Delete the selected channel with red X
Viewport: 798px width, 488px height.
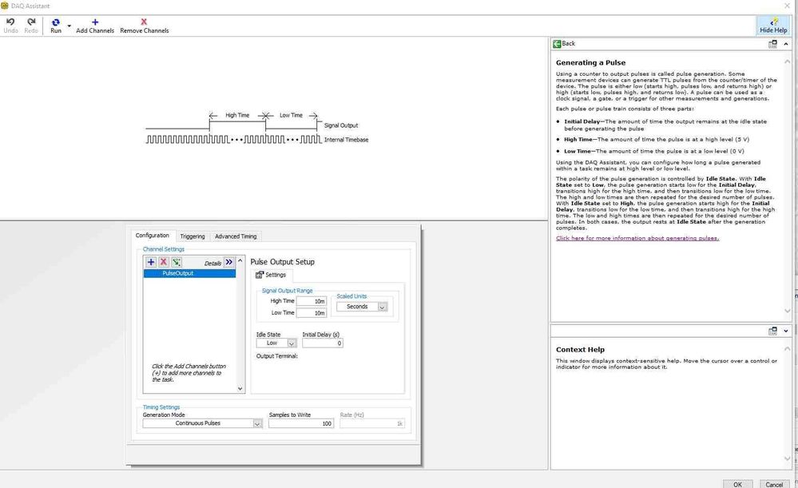164,262
